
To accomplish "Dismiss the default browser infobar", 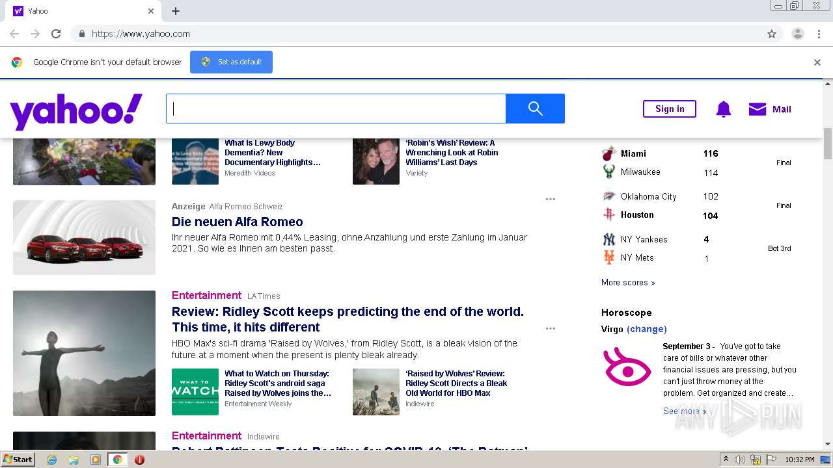I will (817, 62).
